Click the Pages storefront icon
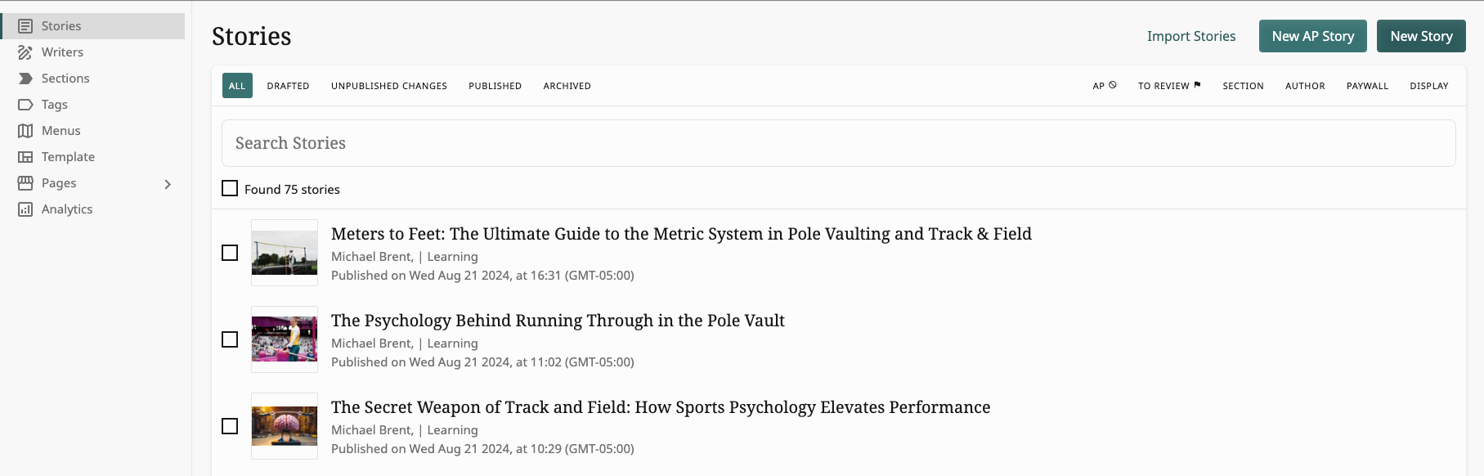Image resolution: width=1484 pixels, height=476 pixels. click(x=25, y=183)
